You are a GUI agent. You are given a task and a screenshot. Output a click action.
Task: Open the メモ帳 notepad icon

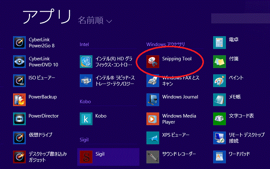(219, 100)
